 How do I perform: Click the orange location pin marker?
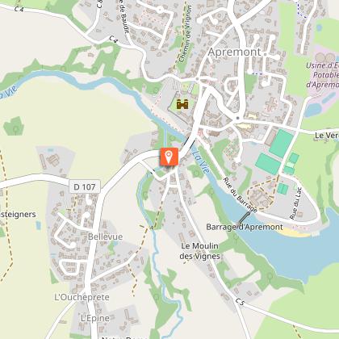click(169, 157)
